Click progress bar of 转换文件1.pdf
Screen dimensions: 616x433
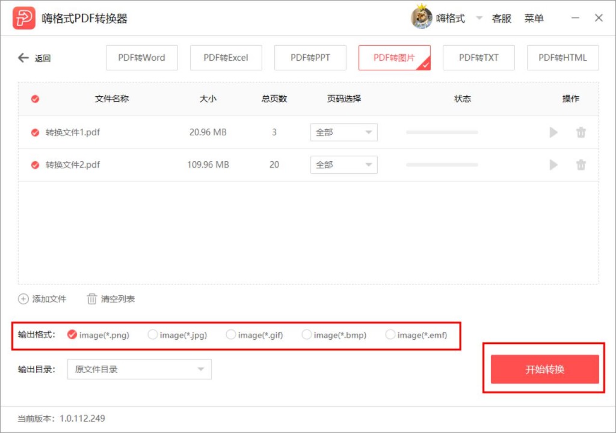click(442, 132)
